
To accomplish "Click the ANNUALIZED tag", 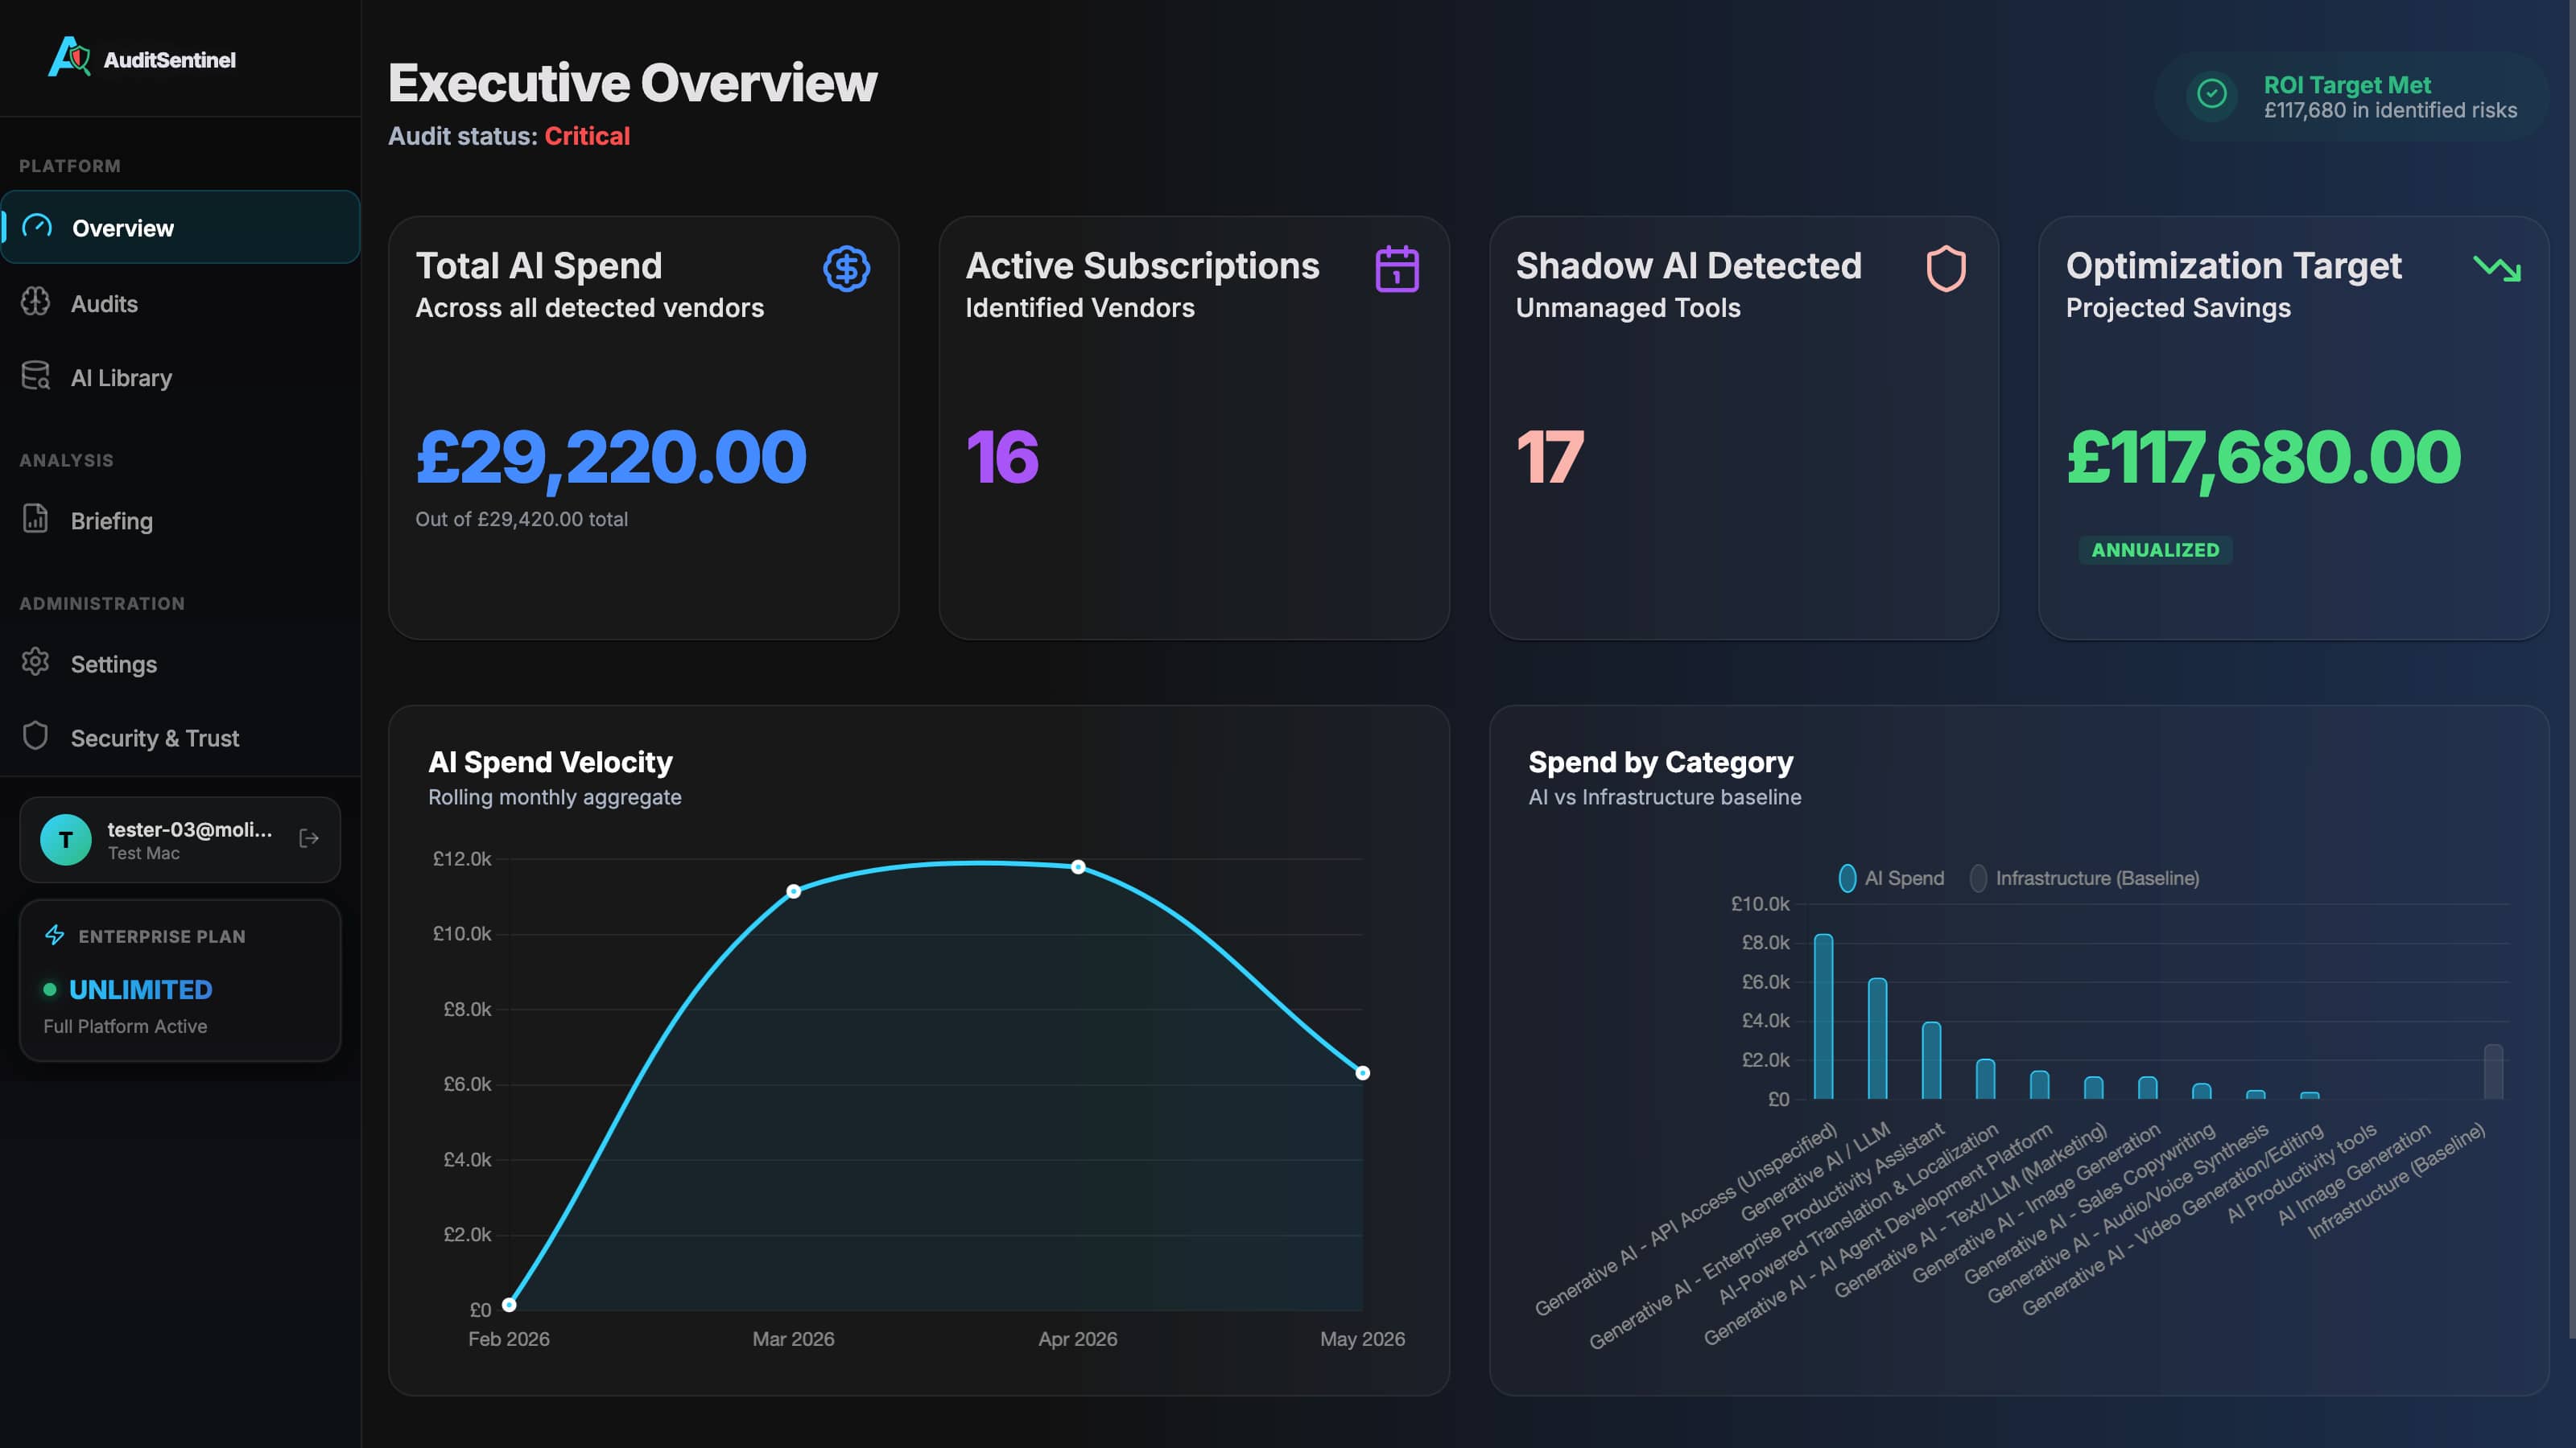I will (x=2155, y=549).
